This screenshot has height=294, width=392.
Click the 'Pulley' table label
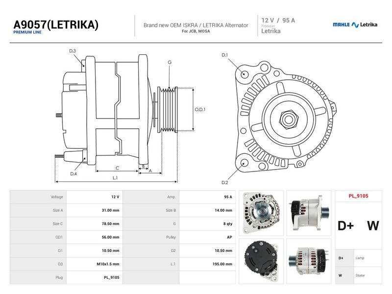pos(171,237)
